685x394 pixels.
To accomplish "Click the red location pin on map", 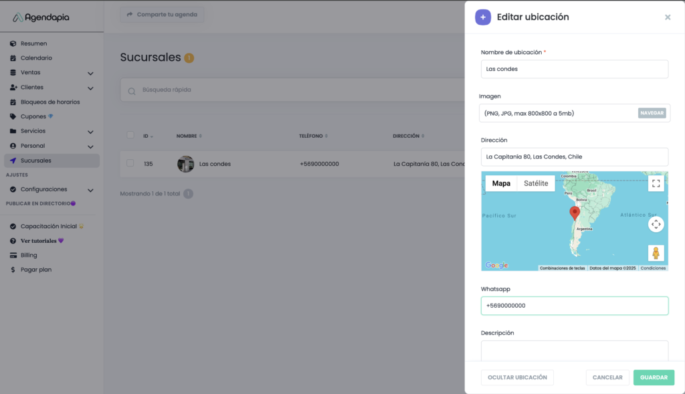I will coord(574,213).
